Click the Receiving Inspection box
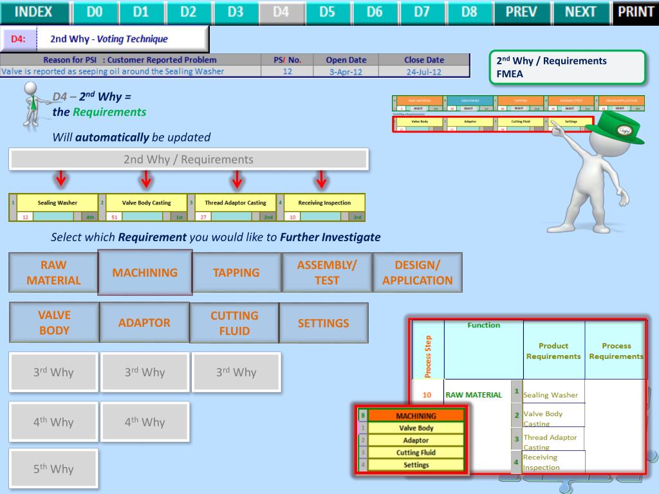The image size is (659, 494). 324,203
